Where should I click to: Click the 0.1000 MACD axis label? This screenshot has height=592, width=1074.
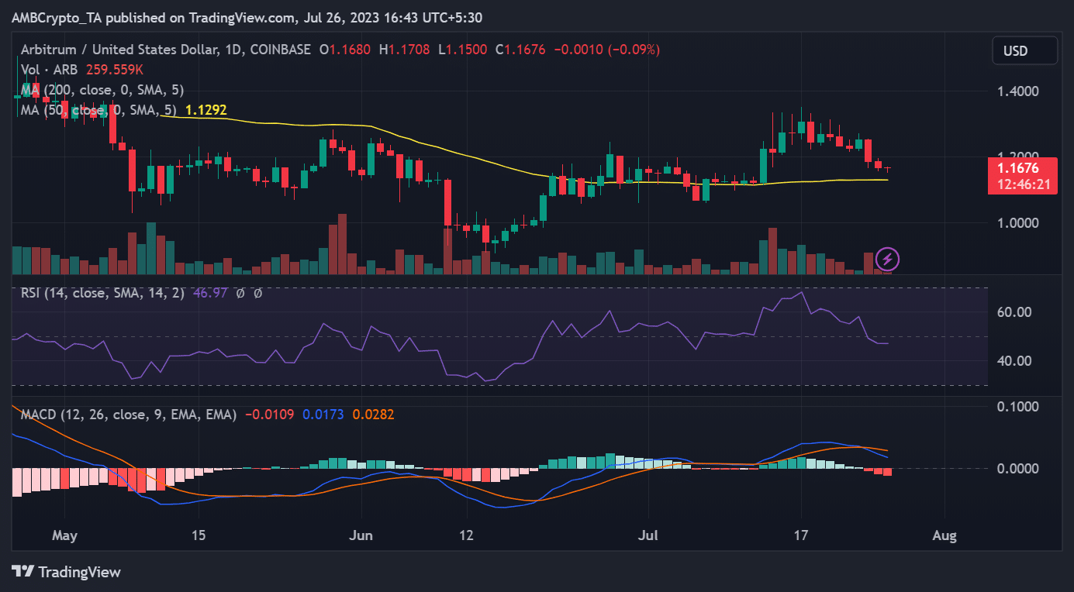click(x=1019, y=407)
